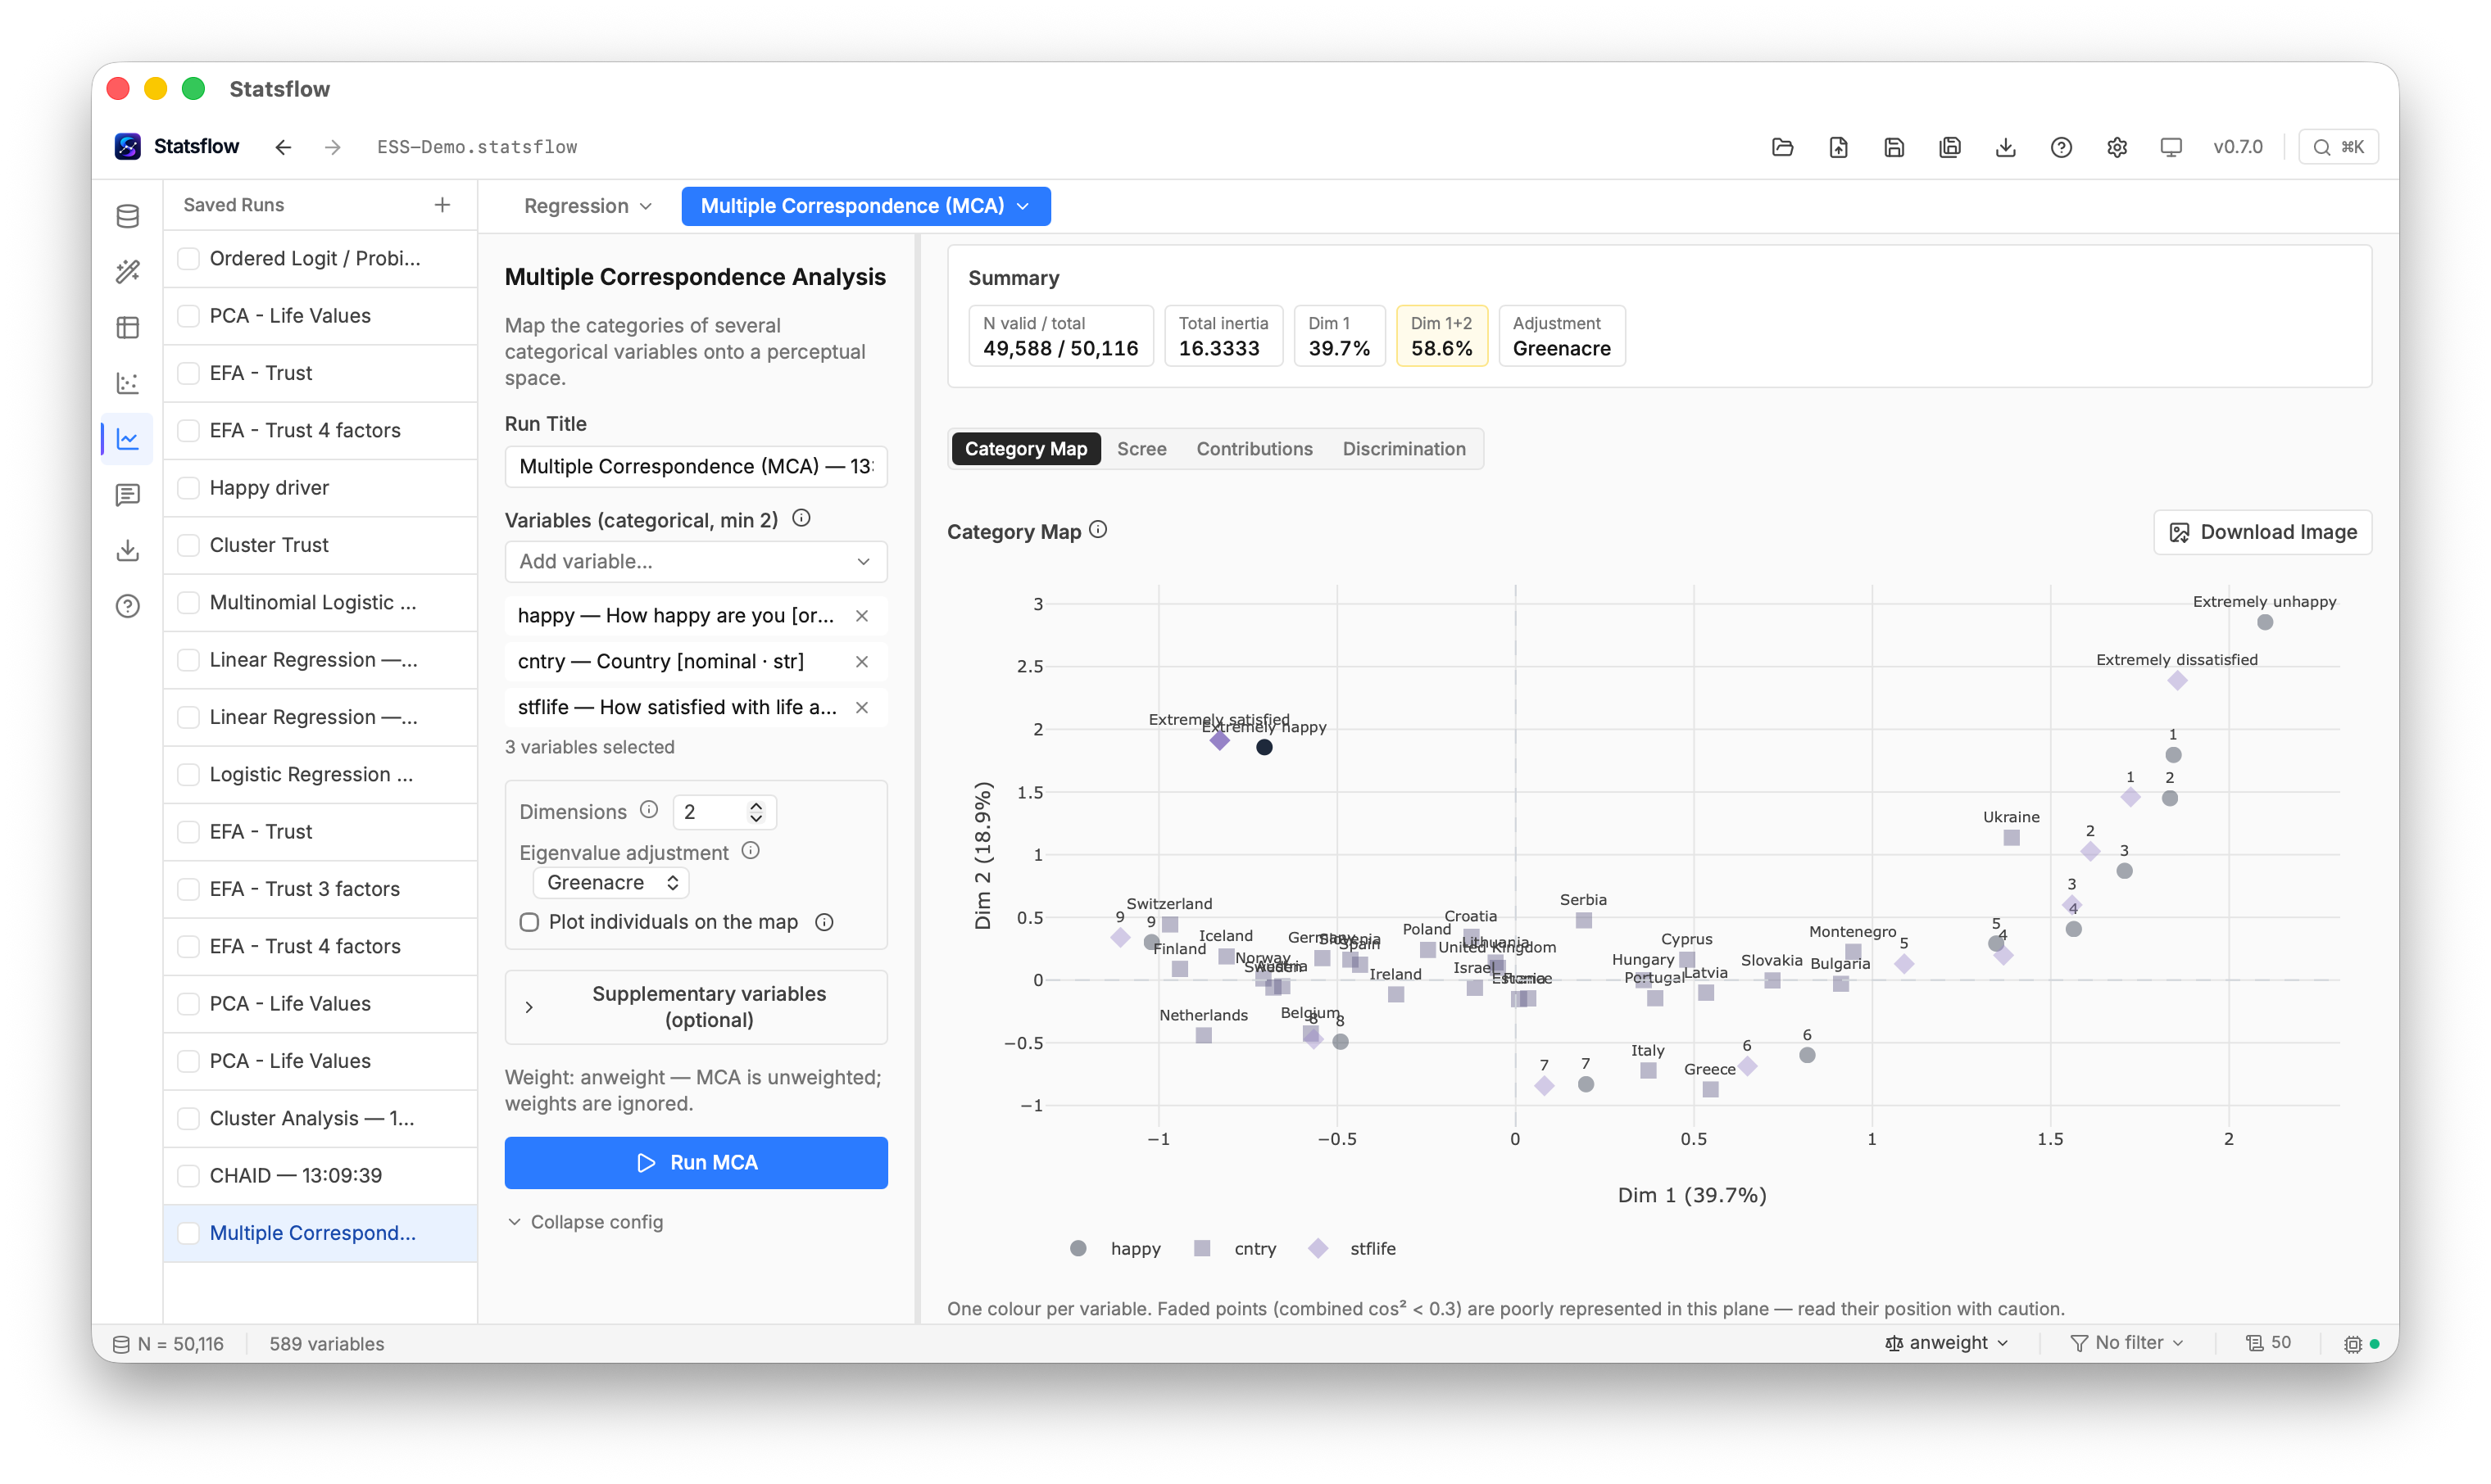Image resolution: width=2491 pixels, height=1484 pixels.
Task: Click the import file toolbar icon
Action: click(1839, 147)
